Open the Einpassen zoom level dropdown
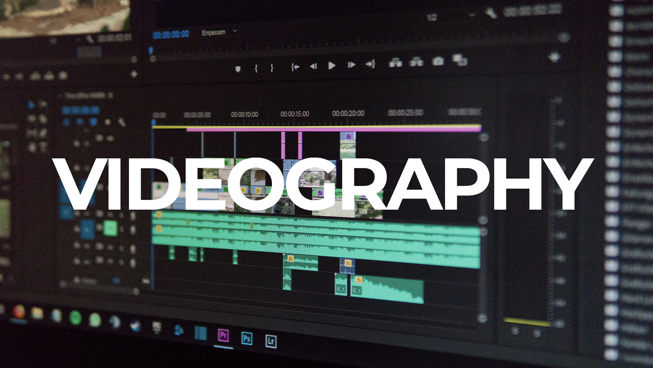 pos(219,32)
